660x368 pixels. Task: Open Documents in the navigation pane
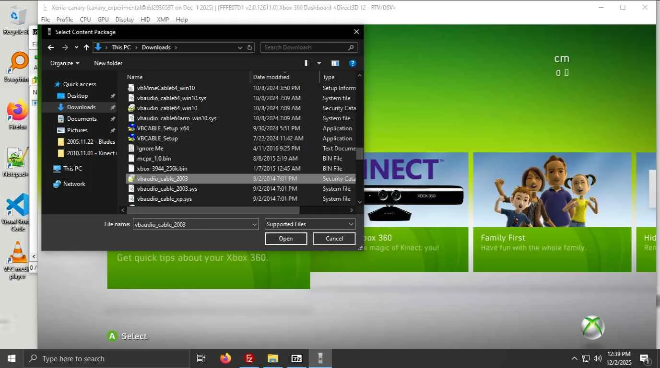click(82, 119)
